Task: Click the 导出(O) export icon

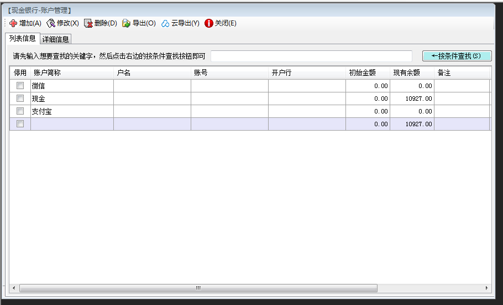Action: [127, 23]
